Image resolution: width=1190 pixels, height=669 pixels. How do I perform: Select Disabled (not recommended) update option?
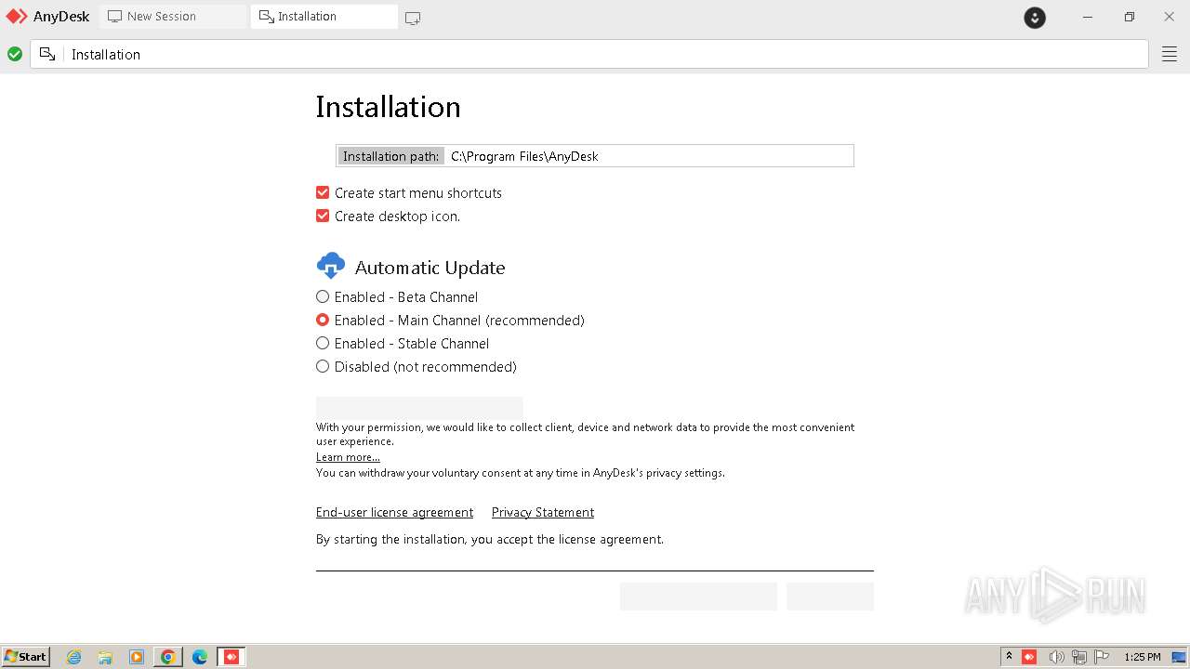pyautogui.click(x=323, y=367)
